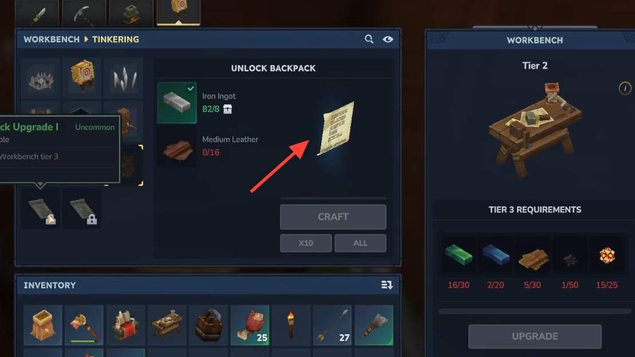Screen dimensions: 635x357
Task: Click the workbench UPGRADE button
Action: pos(535,336)
